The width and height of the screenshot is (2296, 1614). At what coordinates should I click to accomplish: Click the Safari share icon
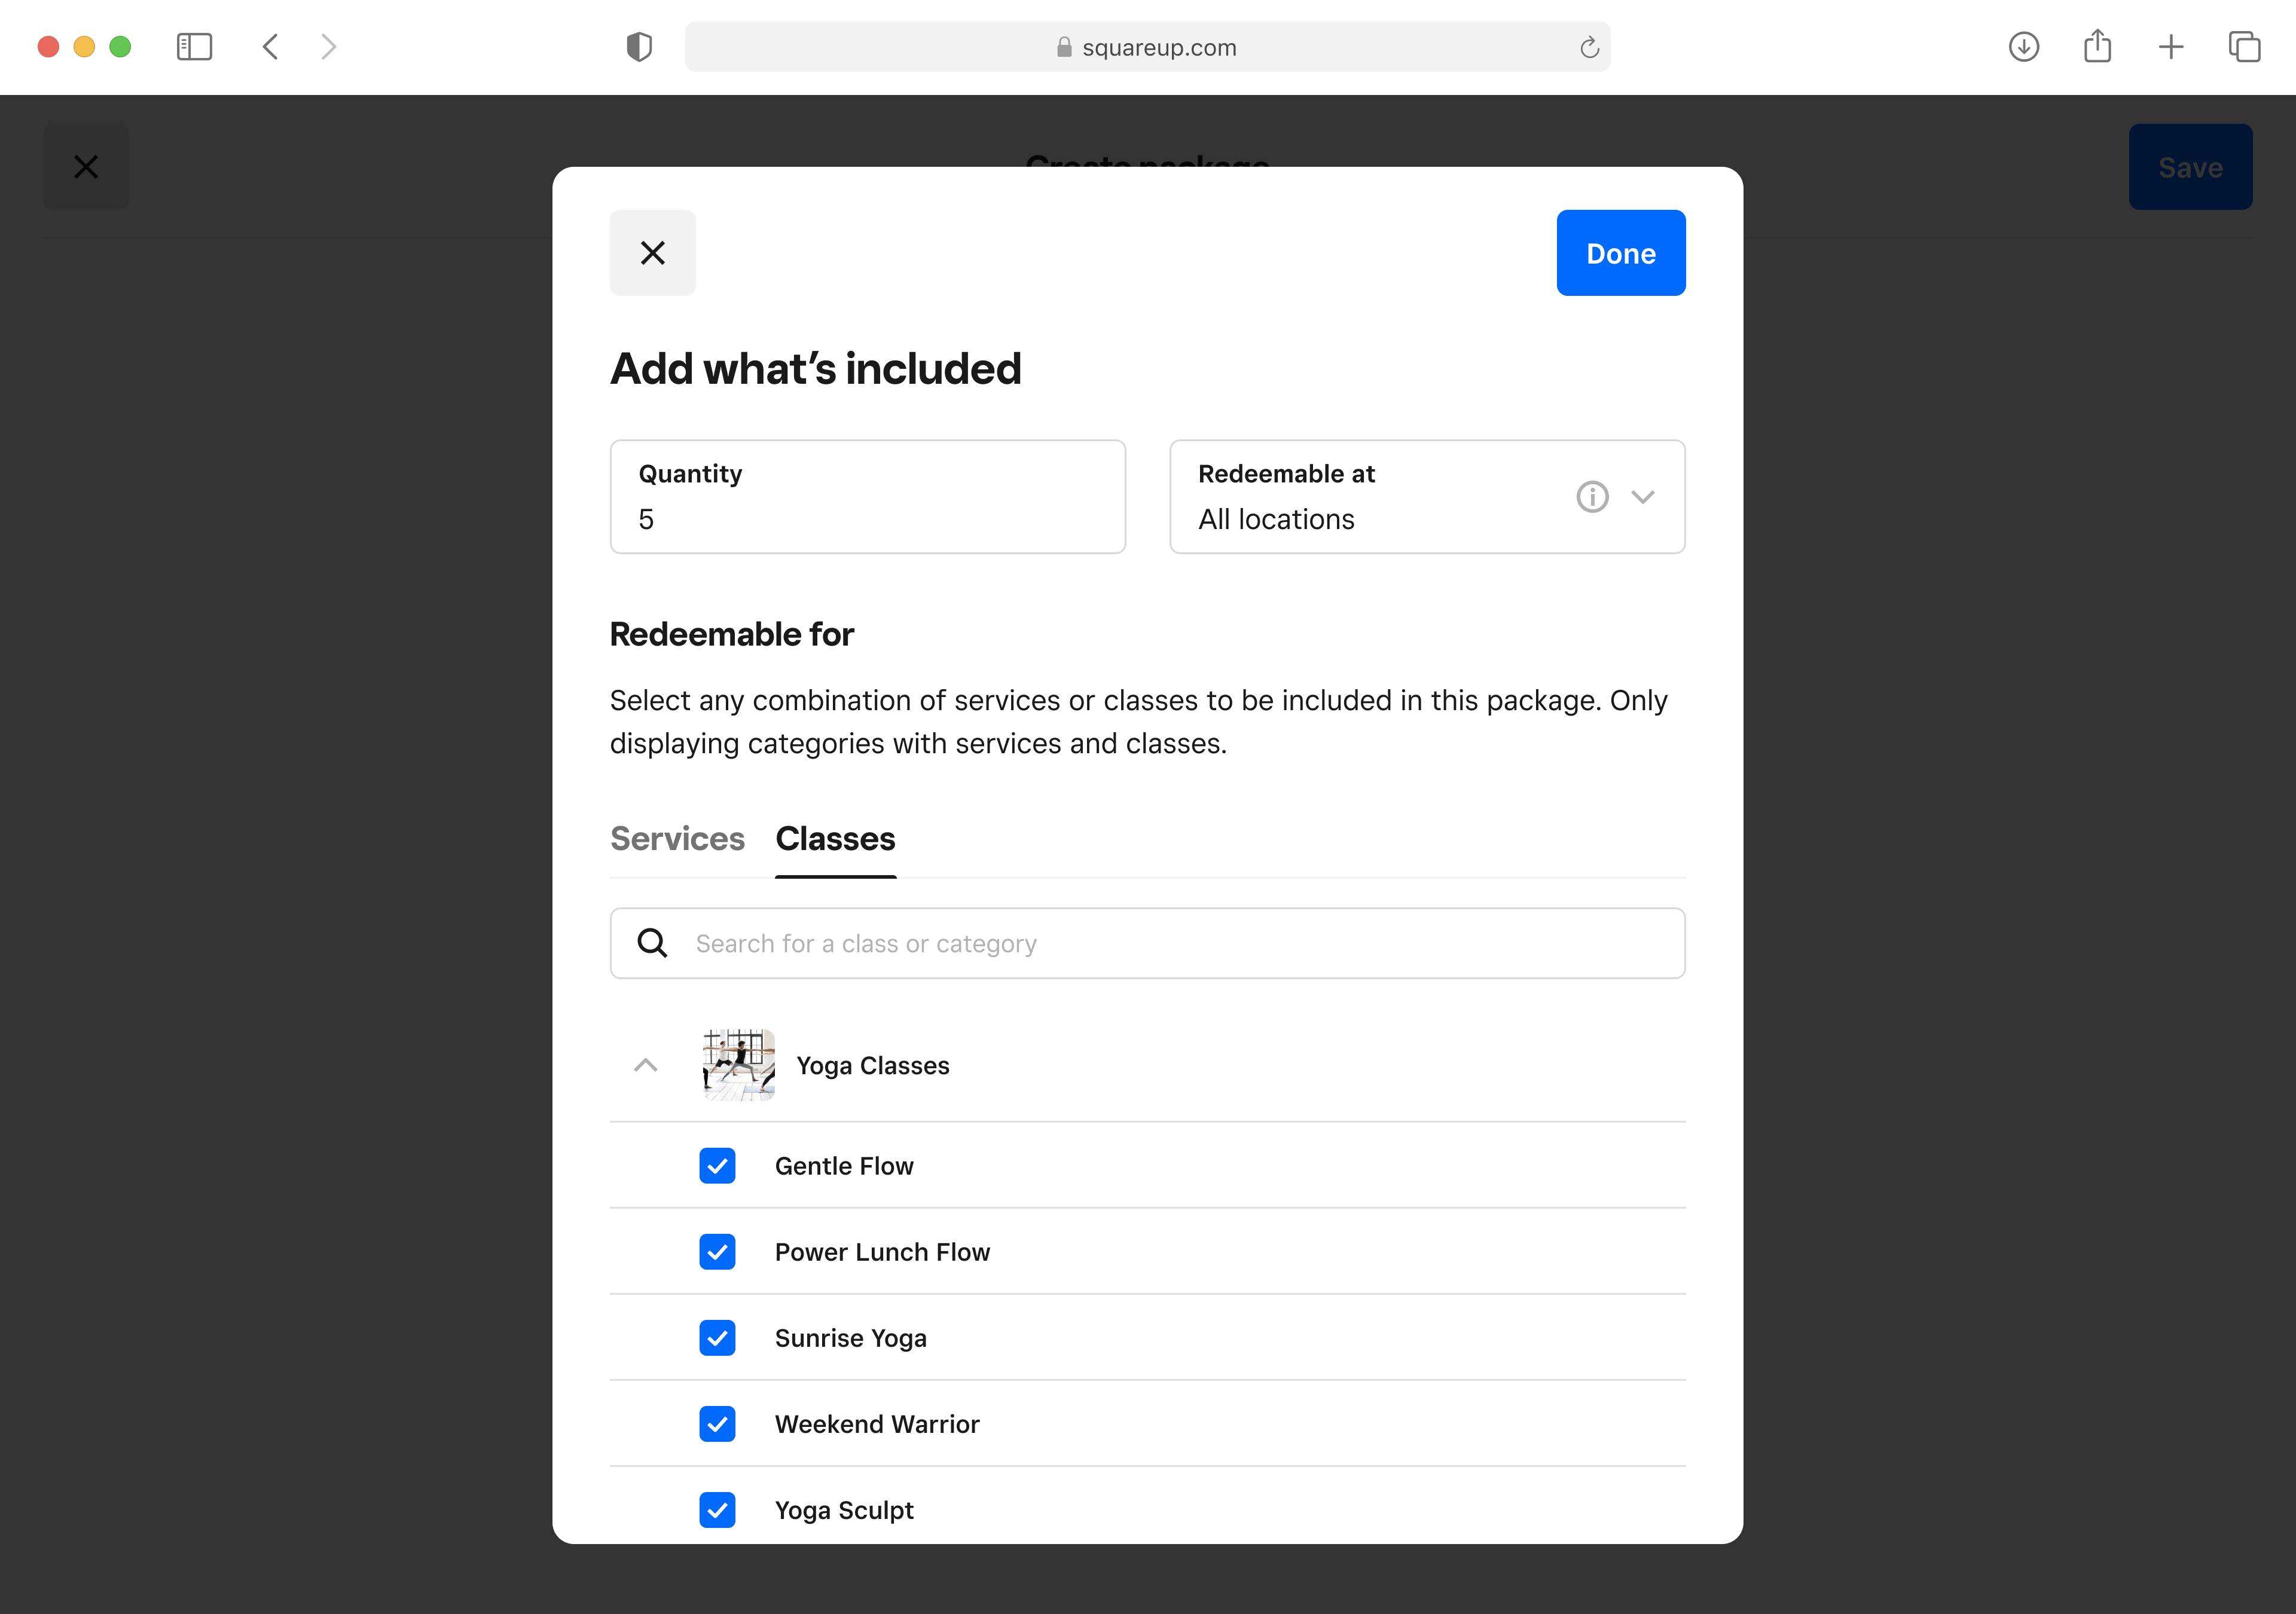2097,47
